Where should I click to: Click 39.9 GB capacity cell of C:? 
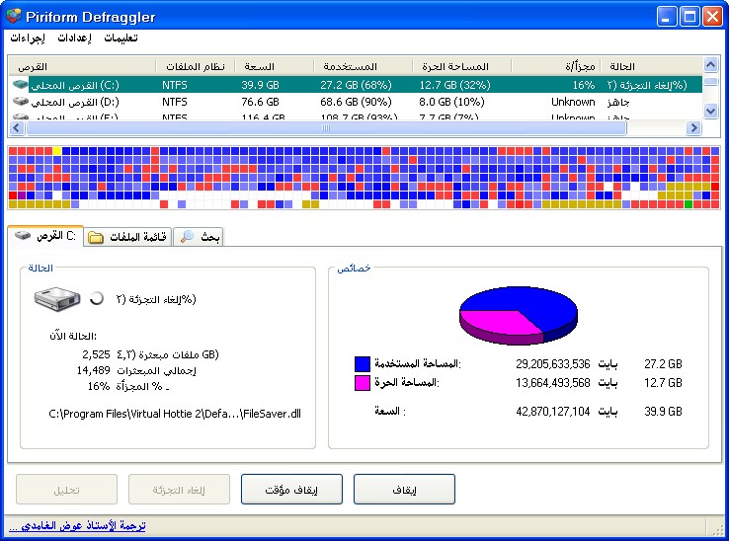point(260,85)
